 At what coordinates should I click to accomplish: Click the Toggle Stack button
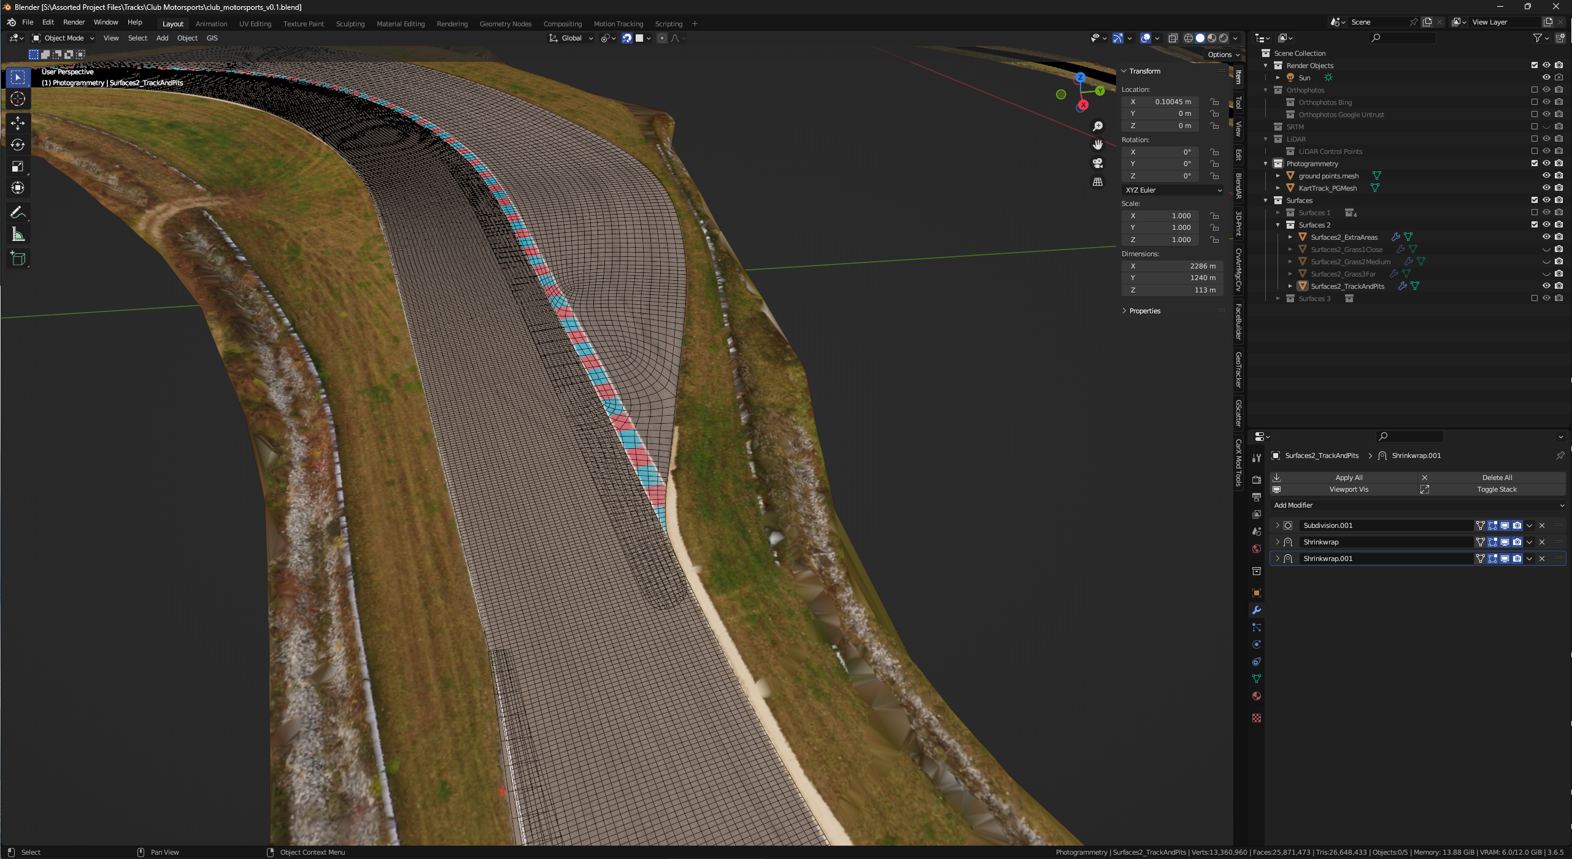point(1496,489)
